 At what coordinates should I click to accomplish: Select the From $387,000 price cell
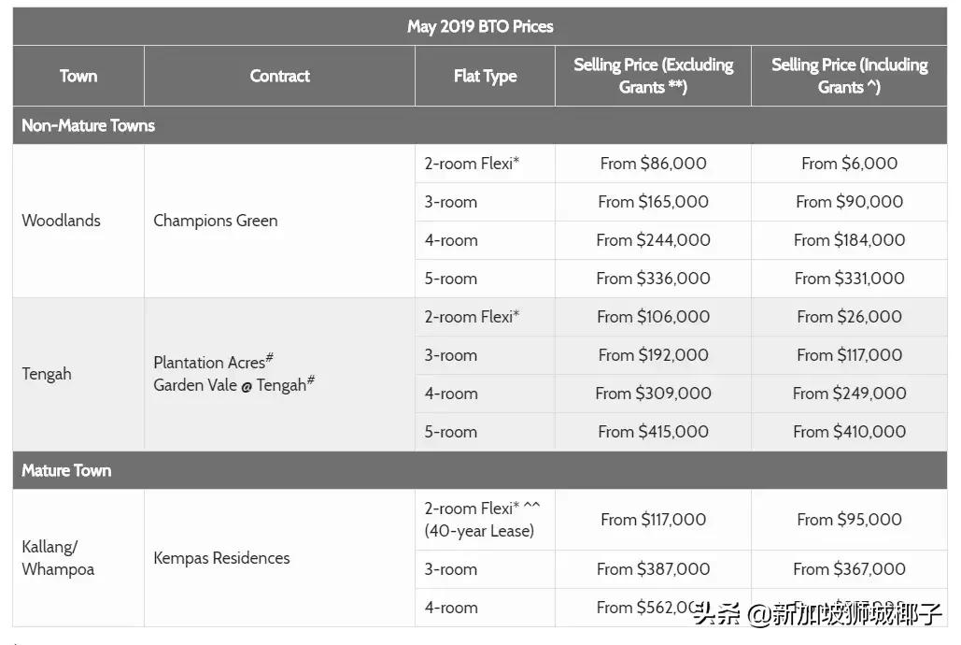click(x=653, y=568)
